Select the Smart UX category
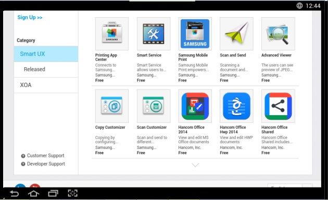The width and height of the screenshot is (328, 200). (46, 54)
